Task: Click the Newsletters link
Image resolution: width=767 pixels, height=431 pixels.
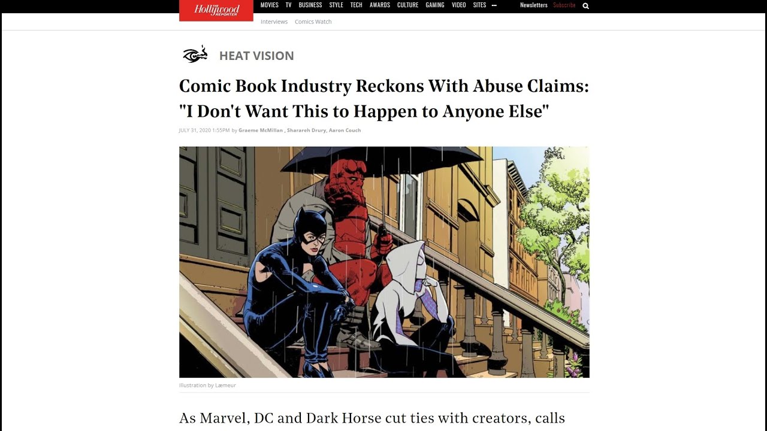Action: (533, 5)
